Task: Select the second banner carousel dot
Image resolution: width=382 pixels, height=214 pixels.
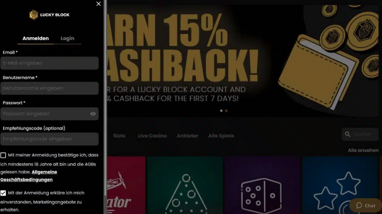Action: 226,110
